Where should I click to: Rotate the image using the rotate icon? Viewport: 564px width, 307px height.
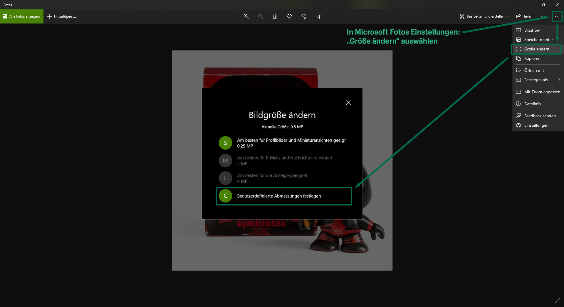pyautogui.click(x=304, y=16)
